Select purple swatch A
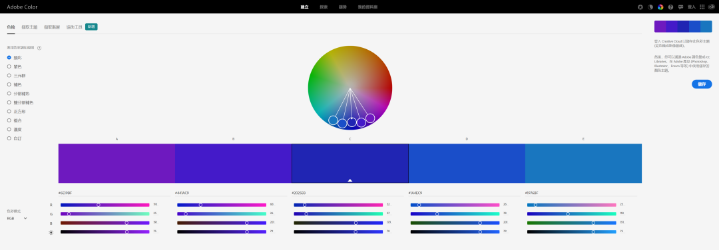 tap(117, 164)
